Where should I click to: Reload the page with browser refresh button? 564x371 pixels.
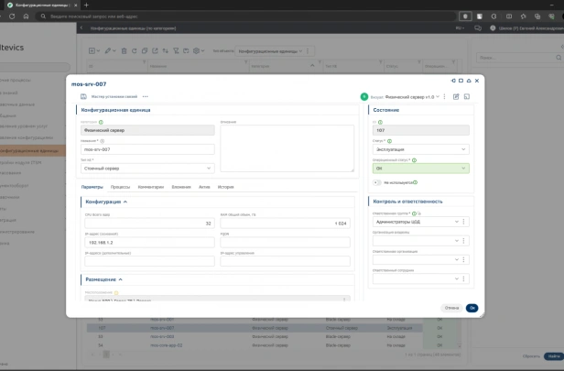tap(12, 16)
